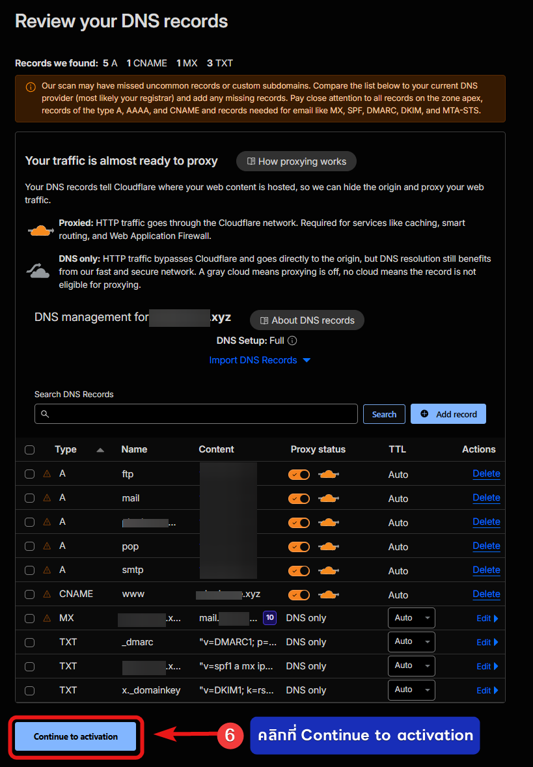Click the _dmarc record name

pos(137,642)
